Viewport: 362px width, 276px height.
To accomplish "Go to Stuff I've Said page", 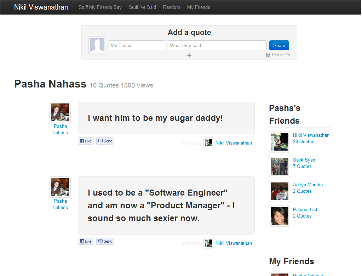I will point(142,7).
